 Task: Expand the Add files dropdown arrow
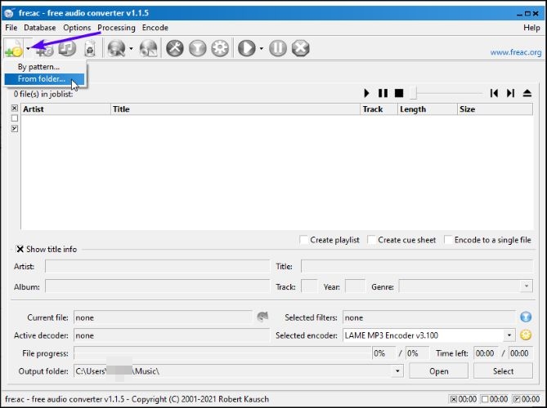(29, 48)
